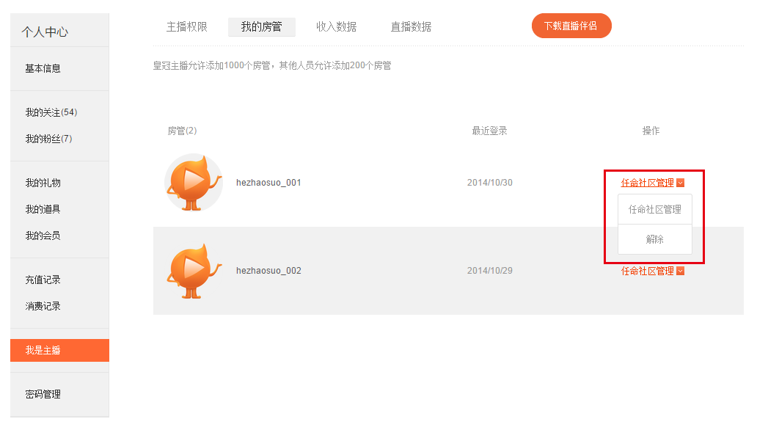Open the 我的房管 tab
Viewport: 757px width, 430px height.
(x=261, y=27)
